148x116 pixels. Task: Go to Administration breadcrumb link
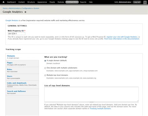pyautogui.click(x=14, y=8)
